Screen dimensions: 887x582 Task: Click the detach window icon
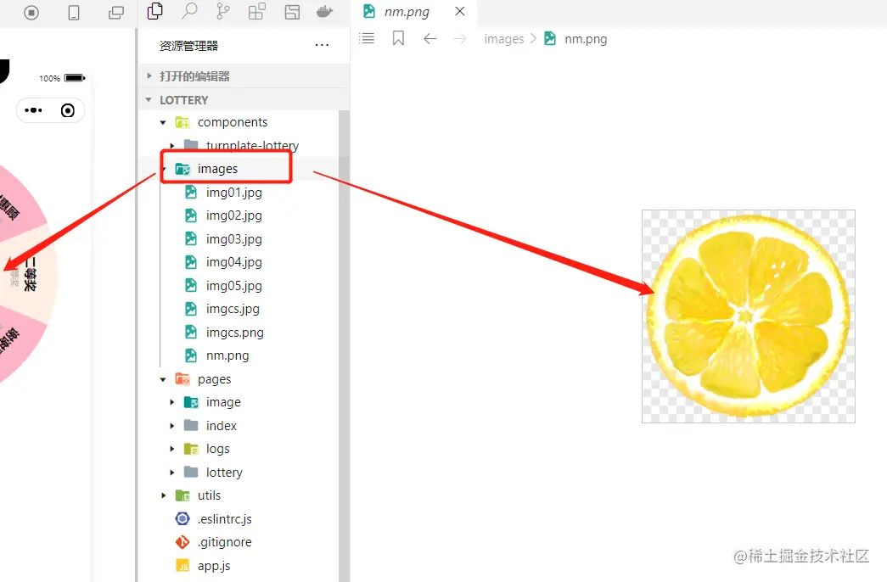coord(116,13)
